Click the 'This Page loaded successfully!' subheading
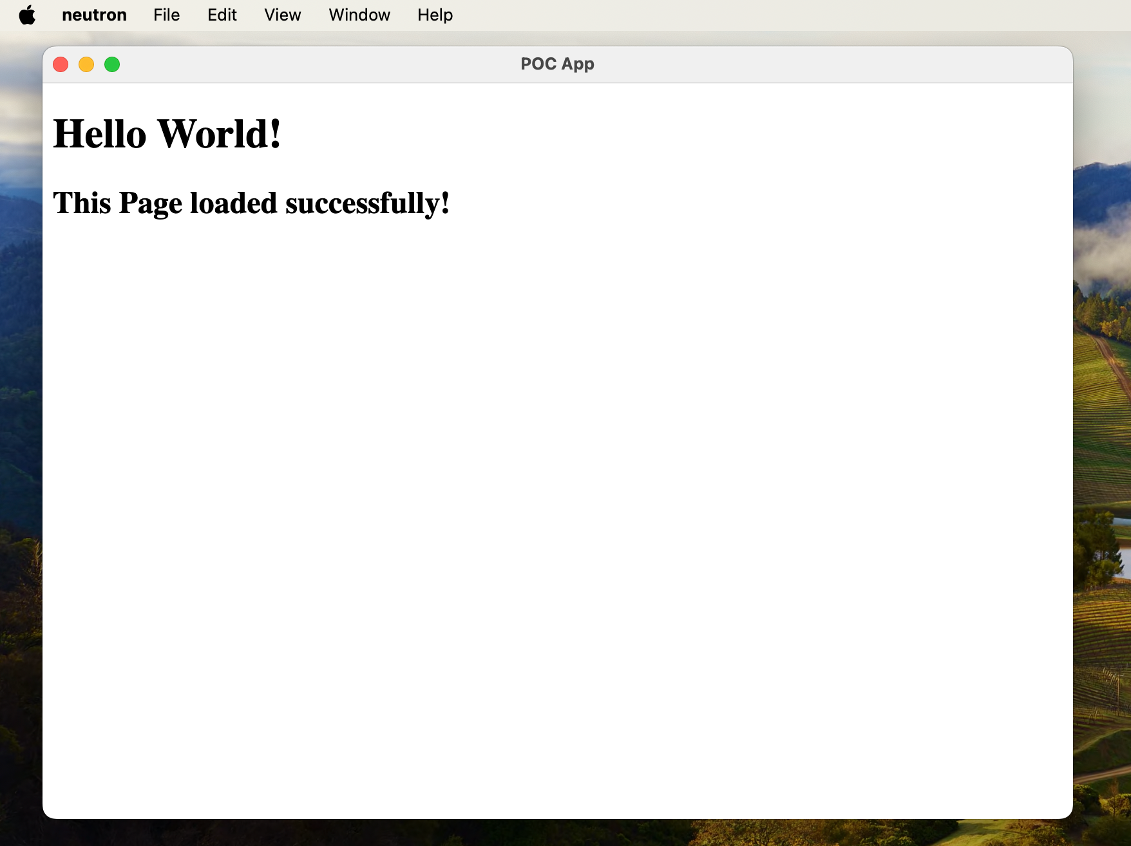 251,203
